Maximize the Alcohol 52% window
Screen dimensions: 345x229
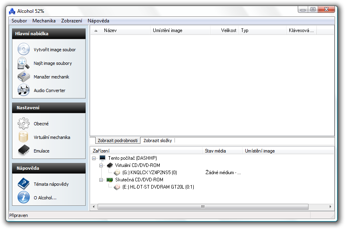coord(313,10)
